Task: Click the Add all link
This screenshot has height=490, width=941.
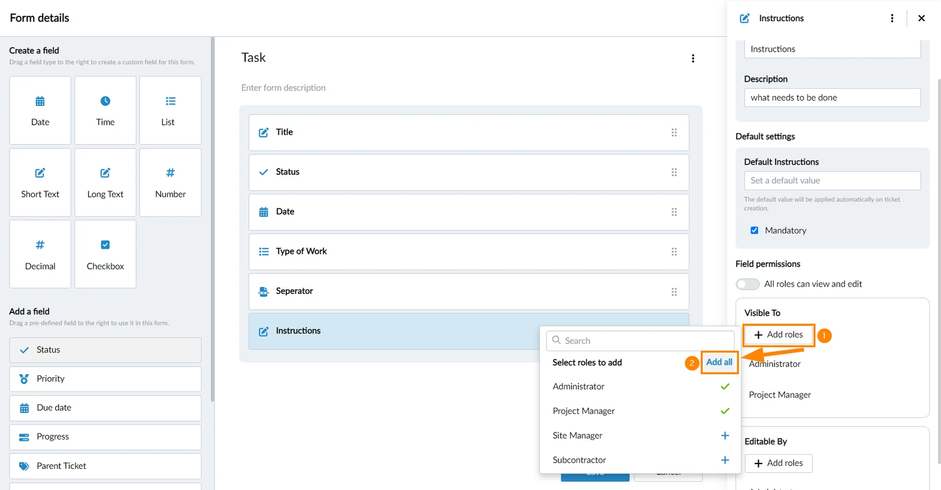Action: pyautogui.click(x=719, y=362)
